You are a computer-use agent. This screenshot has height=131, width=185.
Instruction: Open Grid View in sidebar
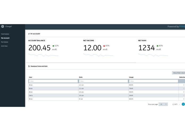4,46
